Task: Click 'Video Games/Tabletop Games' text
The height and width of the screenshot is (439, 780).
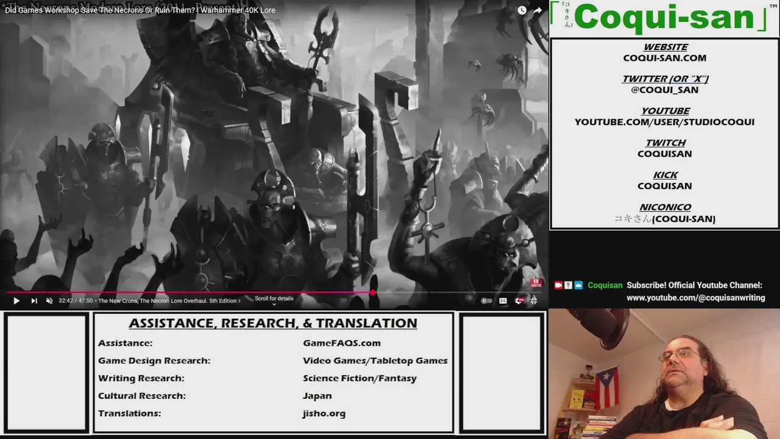Action: point(375,361)
